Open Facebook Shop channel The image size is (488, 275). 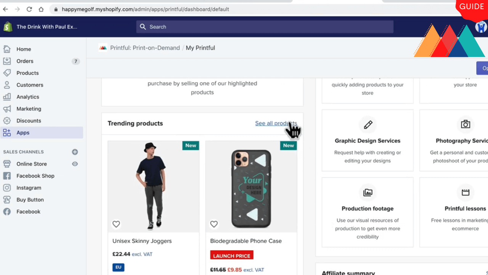click(35, 176)
